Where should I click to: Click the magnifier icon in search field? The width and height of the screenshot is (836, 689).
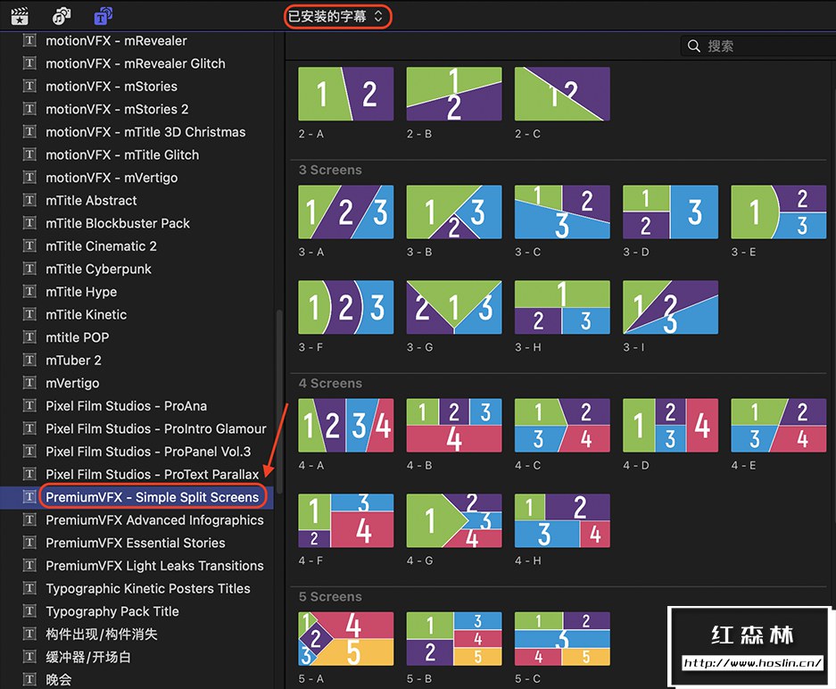693,46
